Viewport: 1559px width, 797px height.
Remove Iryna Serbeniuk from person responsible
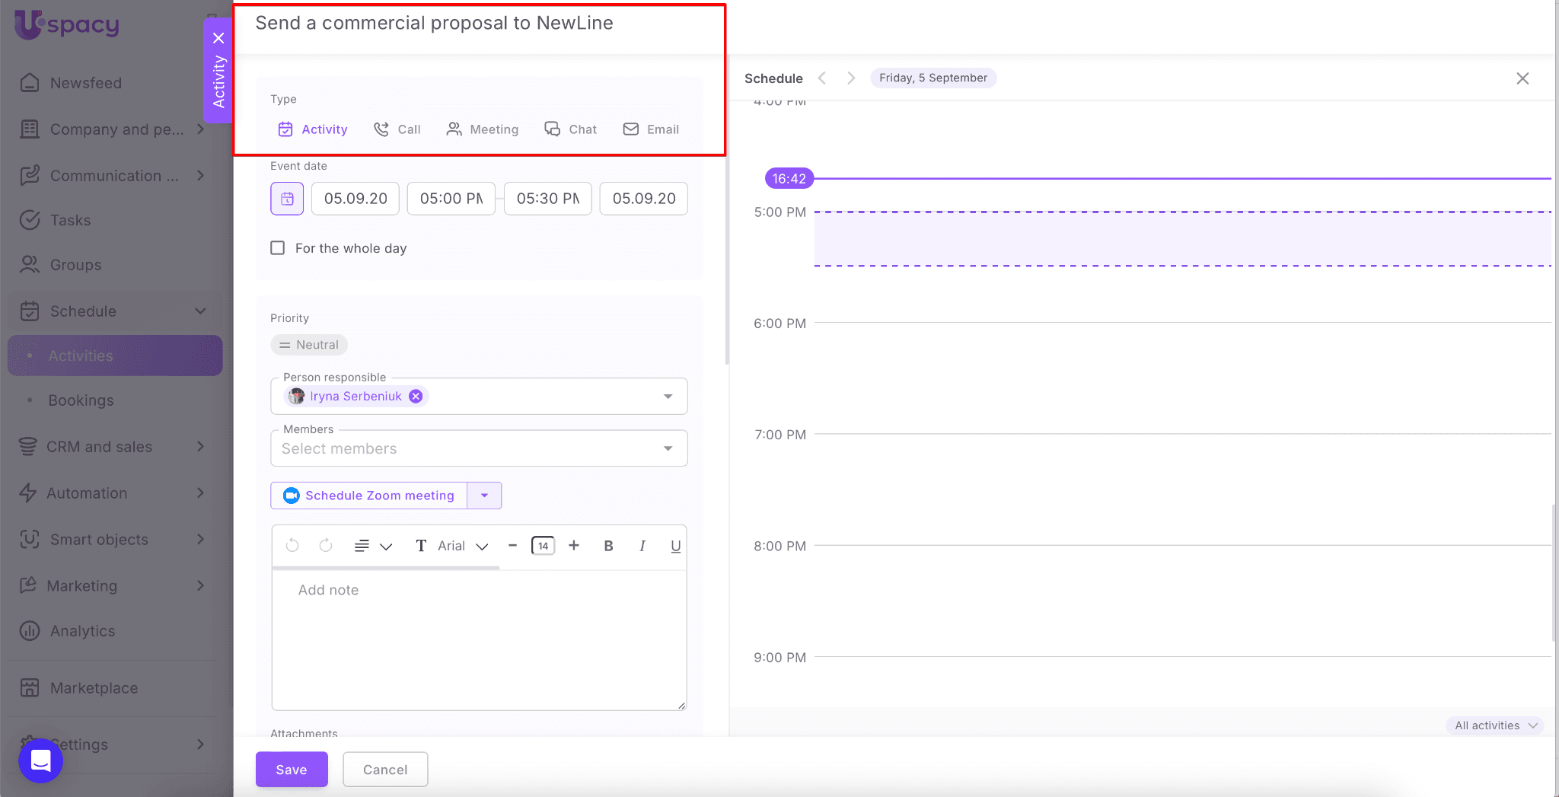tap(416, 396)
